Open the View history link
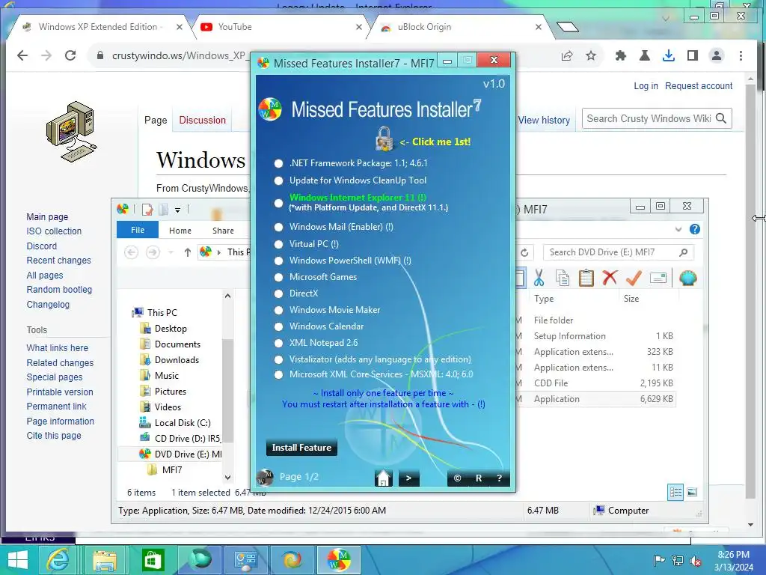Viewport: 766px width, 575px height. [x=544, y=121]
